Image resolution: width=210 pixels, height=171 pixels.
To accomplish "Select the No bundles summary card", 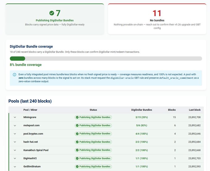I will click(x=157, y=19).
